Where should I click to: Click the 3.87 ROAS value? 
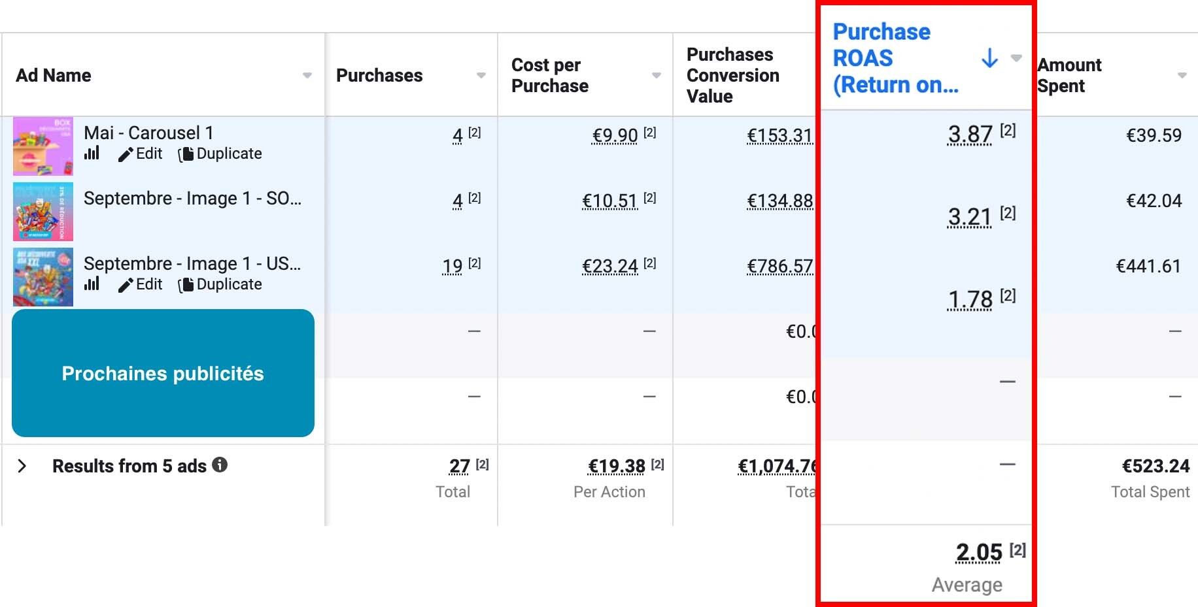[970, 135]
